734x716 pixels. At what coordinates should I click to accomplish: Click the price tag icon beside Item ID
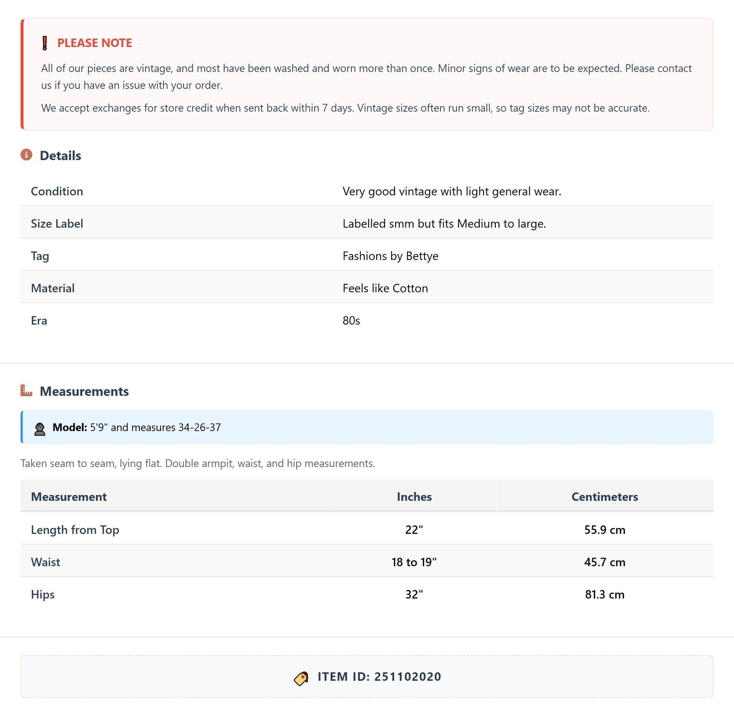[x=301, y=678]
